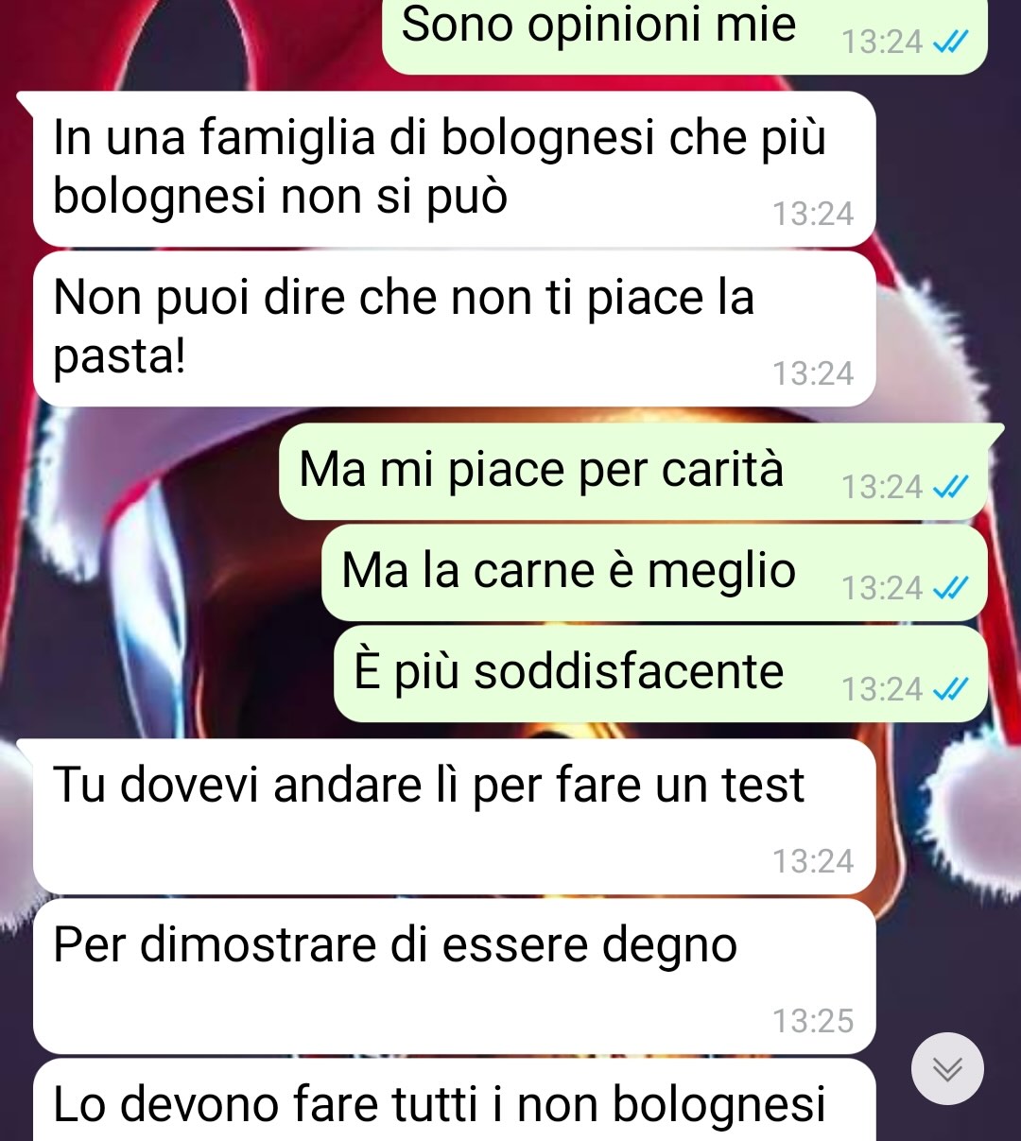Image resolution: width=1021 pixels, height=1141 pixels.
Task: Tap the timestamp on 'Sono opinioni mie'
Action: tap(882, 42)
